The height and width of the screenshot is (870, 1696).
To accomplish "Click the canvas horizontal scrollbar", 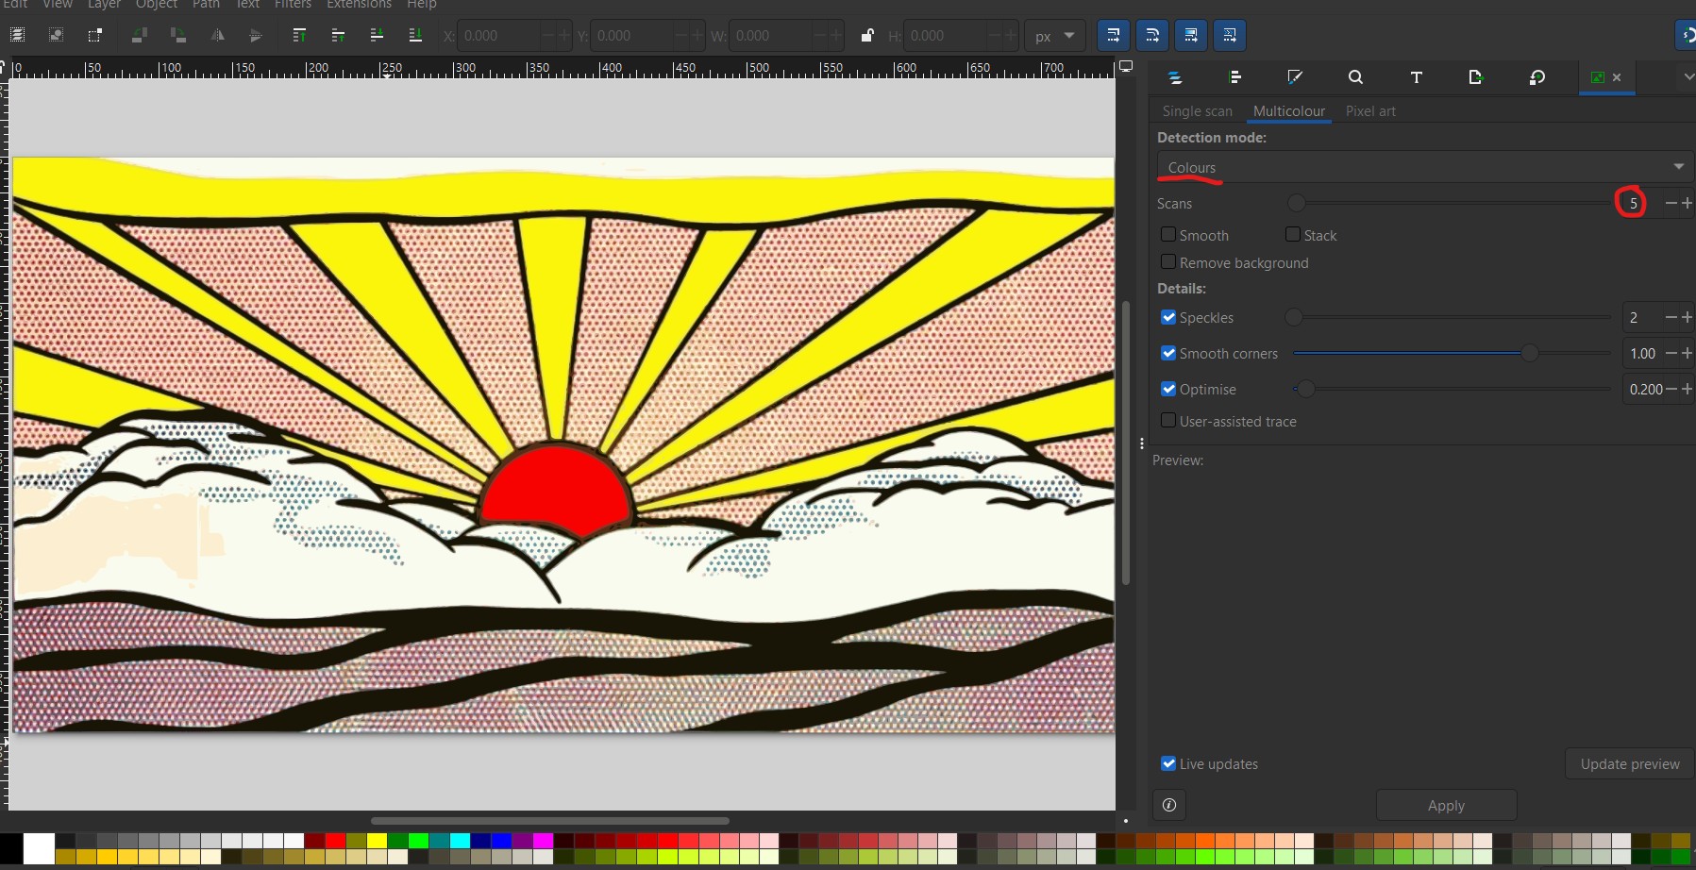I will tap(549, 821).
